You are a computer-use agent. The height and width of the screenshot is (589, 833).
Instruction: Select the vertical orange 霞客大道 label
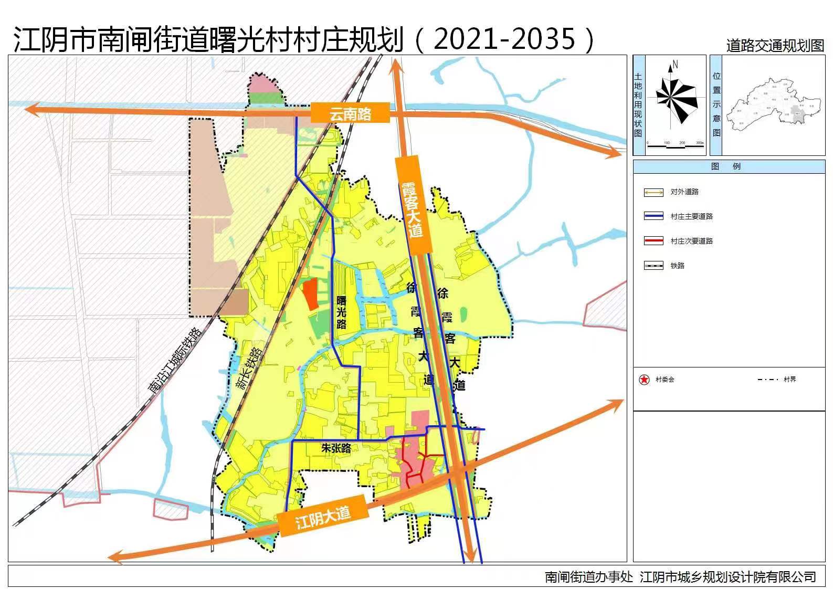pyautogui.click(x=413, y=209)
